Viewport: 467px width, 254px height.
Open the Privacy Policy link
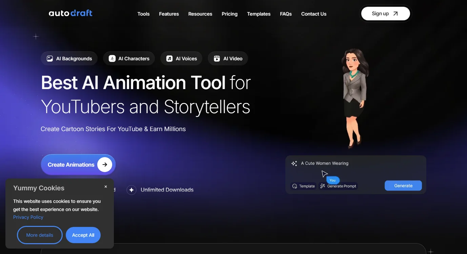coord(28,217)
